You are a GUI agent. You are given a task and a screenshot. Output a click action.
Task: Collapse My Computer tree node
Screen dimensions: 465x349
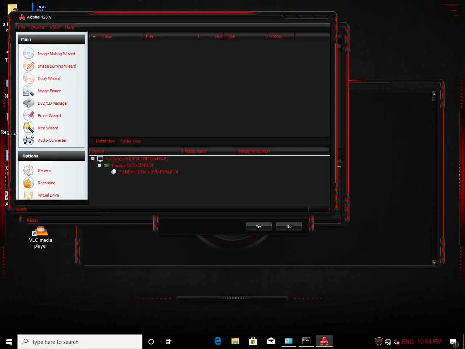click(x=93, y=159)
